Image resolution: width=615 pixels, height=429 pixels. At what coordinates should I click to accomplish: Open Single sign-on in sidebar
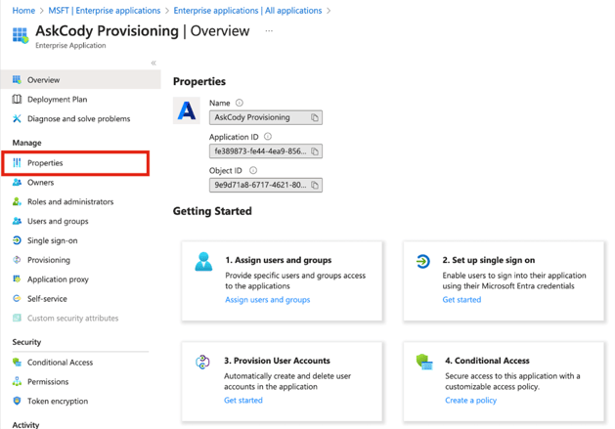pos(53,240)
